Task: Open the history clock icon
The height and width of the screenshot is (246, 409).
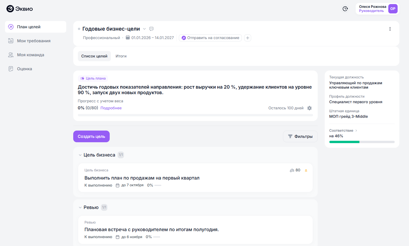Action: (x=345, y=9)
